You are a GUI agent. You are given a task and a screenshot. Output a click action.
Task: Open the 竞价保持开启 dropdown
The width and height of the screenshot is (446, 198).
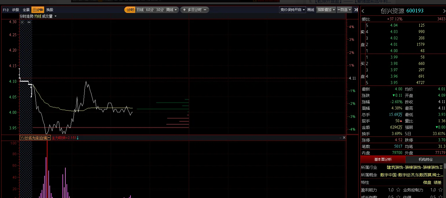pyautogui.click(x=292, y=10)
